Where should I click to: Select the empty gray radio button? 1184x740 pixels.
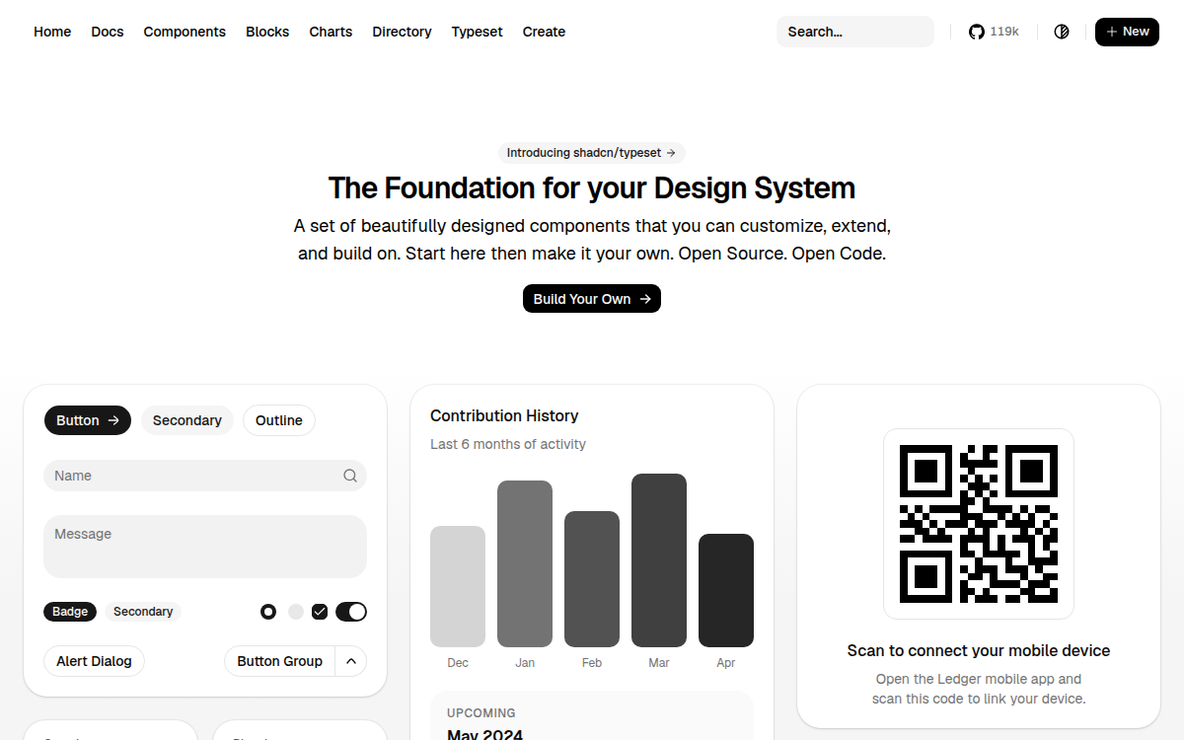[296, 612]
